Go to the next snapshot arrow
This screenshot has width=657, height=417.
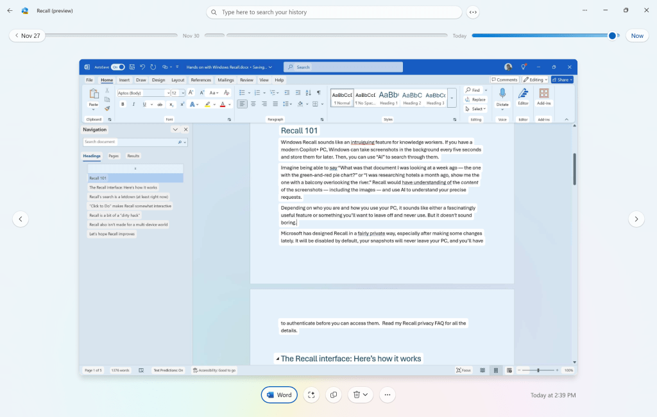click(x=636, y=219)
